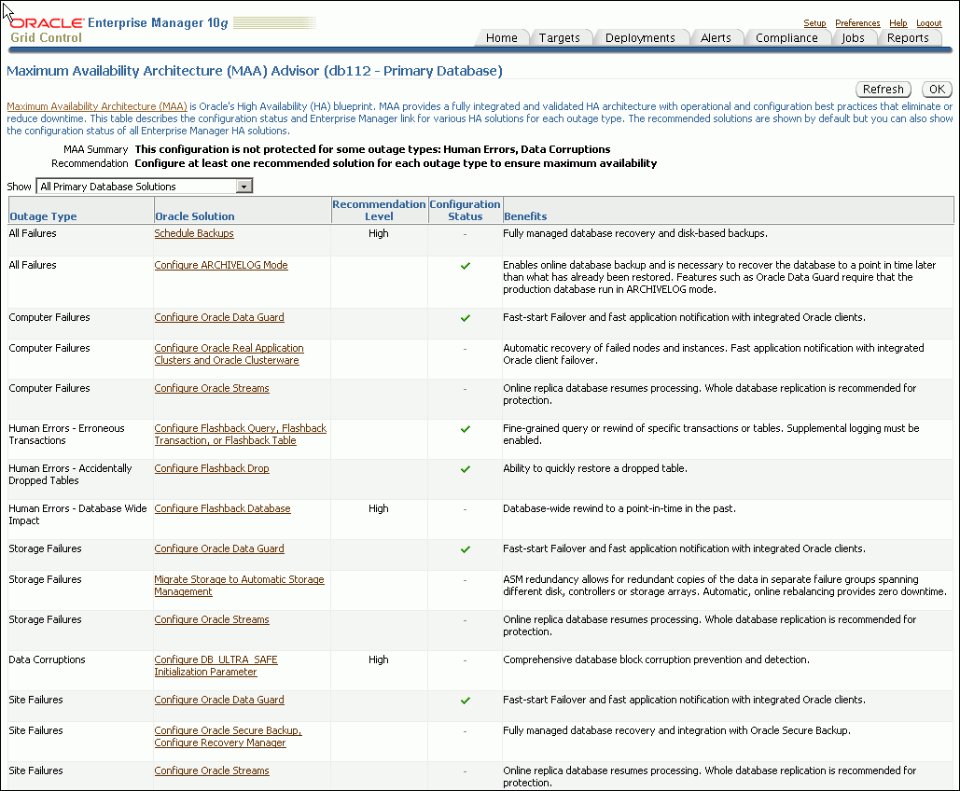Click checkmark status in Configure ARCHIVELOG Mode row
Viewport: 960px width, 791px height.
coord(466,266)
